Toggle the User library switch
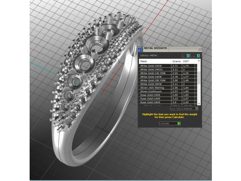241x181 pixels. (195, 56)
